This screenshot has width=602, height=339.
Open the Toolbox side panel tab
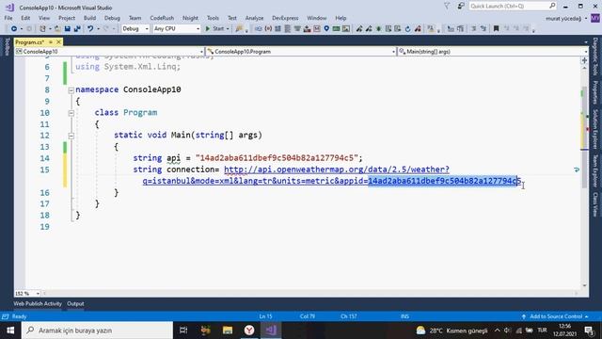pos(7,47)
